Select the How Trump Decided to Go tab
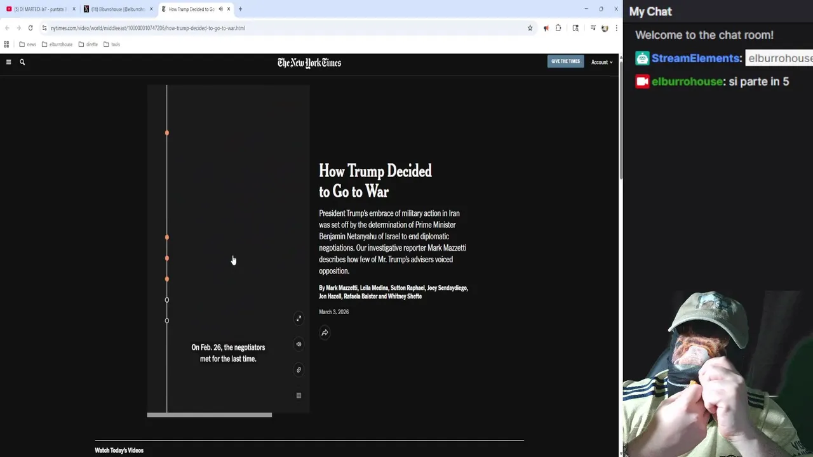Screen dimensions: 813x457 pos(191,9)
